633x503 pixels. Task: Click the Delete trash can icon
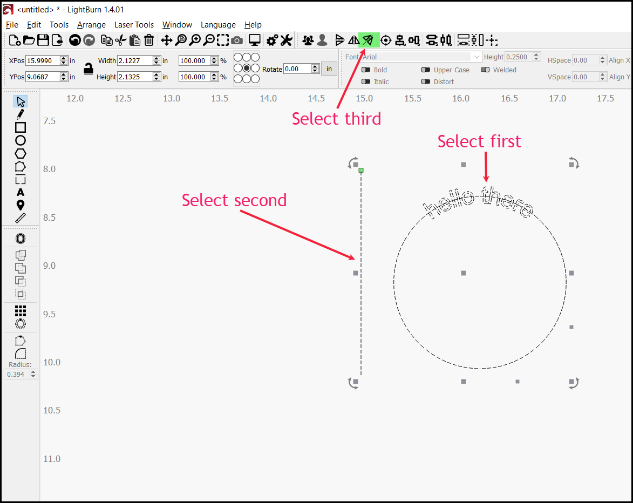click(x=149, y=40)
